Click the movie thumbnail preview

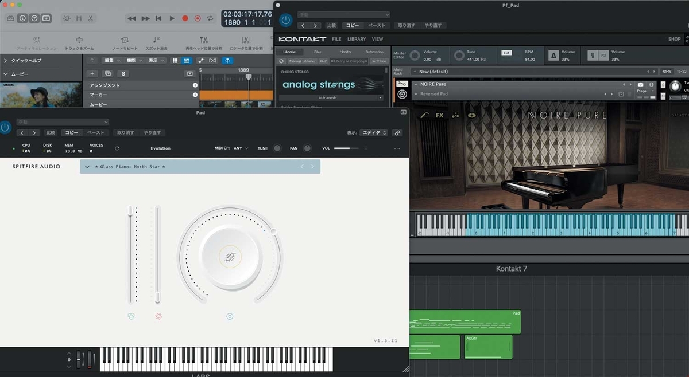pyautogui.click(x=41, y=95)
